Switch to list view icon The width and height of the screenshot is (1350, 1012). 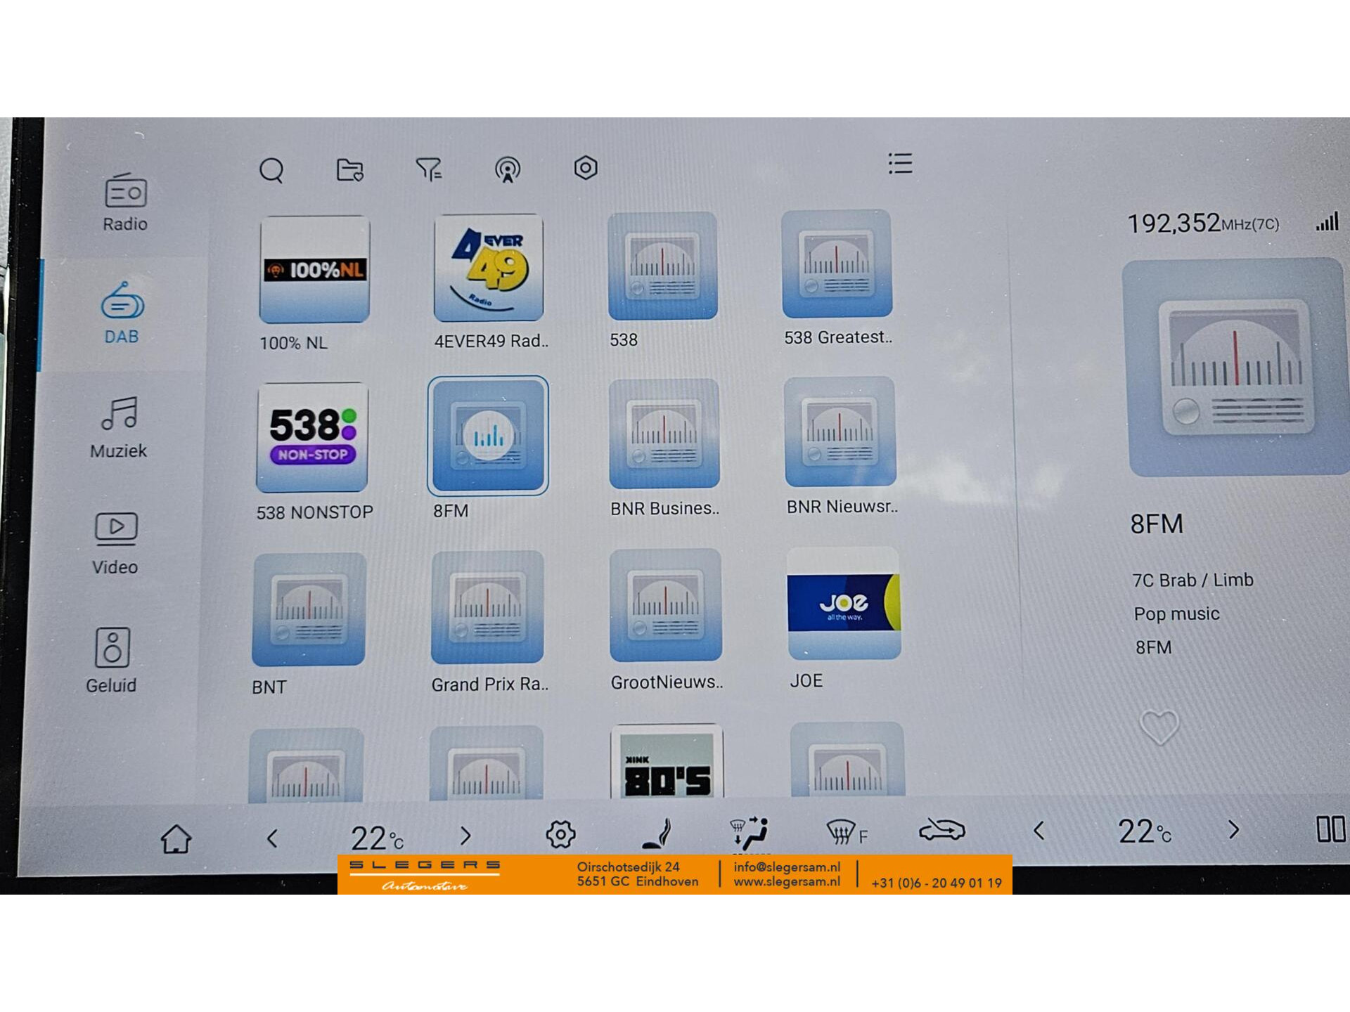click(900, 164)
